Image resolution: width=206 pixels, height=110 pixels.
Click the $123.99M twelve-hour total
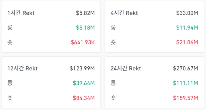tap(82, 68)
